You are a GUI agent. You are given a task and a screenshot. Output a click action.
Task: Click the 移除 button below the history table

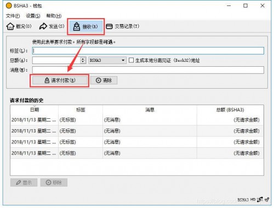point(54,182)
